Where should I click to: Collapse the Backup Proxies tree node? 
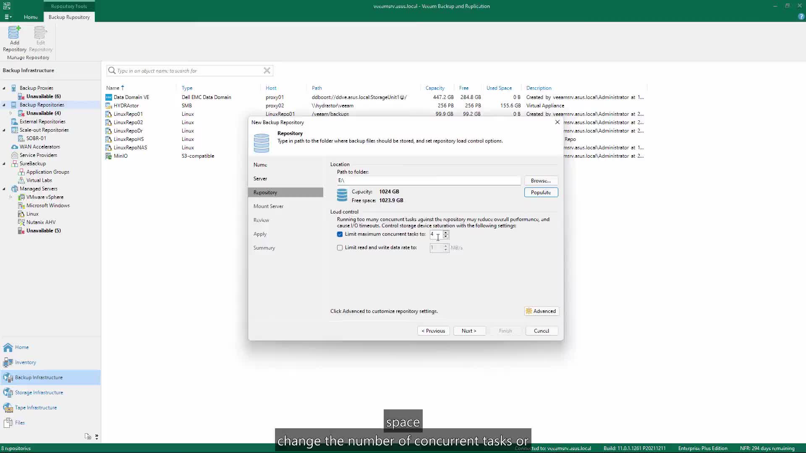4,88
